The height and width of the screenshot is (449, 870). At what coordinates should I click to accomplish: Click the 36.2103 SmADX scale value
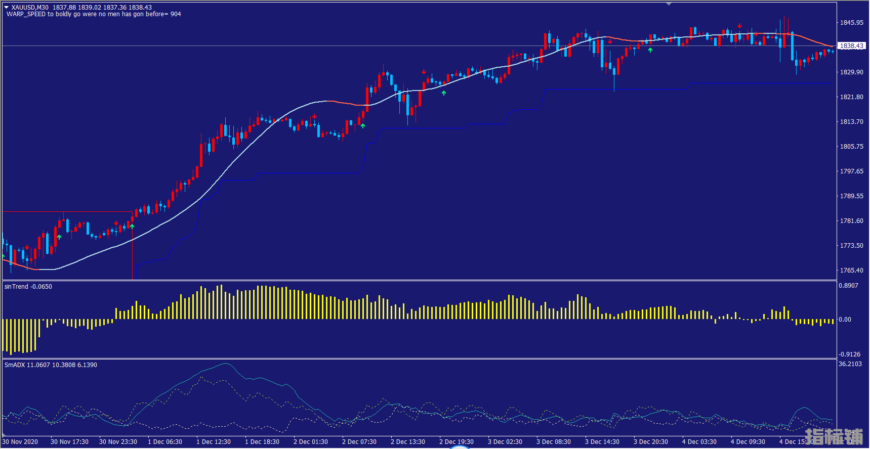tap(850, 364)
